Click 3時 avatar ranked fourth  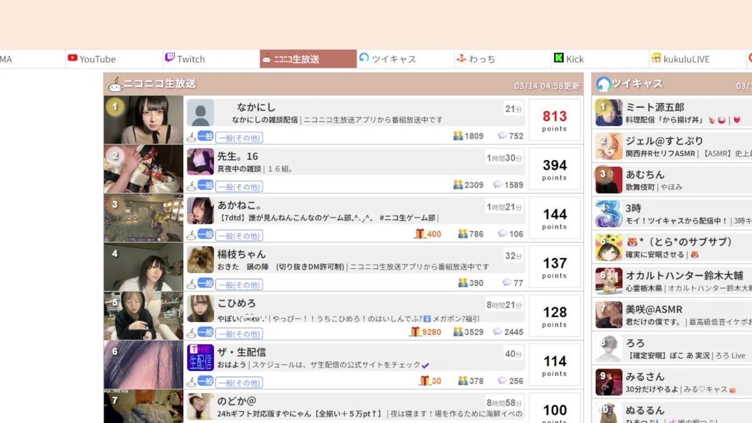pyautogui.click(x=609, y=214)
